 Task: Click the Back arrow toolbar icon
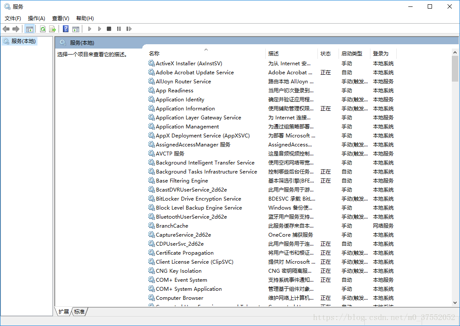click(x=6, y=29)
